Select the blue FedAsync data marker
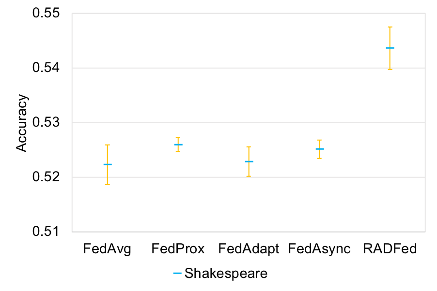 click(319, 149)
